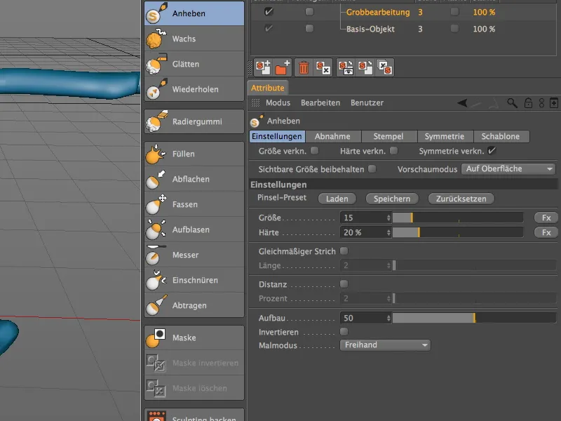Click the Größe slider bar
Viewport: 561px width, 421px height.
[458, 218]
